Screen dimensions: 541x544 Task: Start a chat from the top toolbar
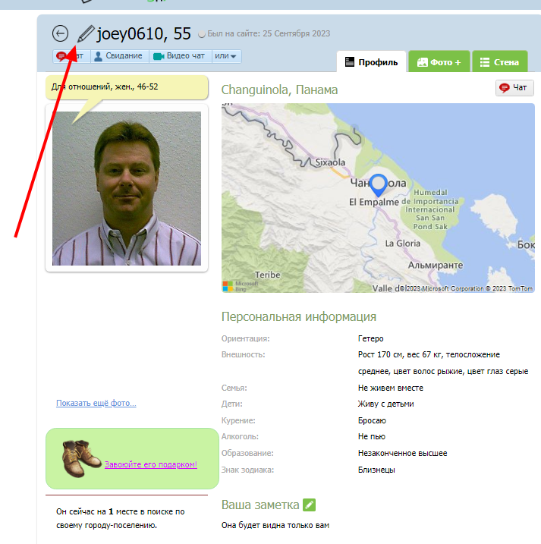[x=71, y=56]
